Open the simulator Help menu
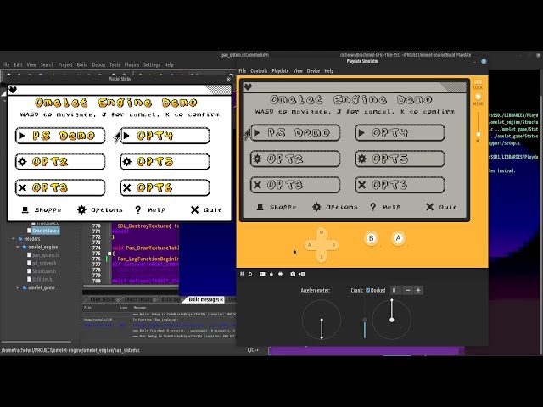The width and height of the screenshot is (543, 407). (329, 70)
